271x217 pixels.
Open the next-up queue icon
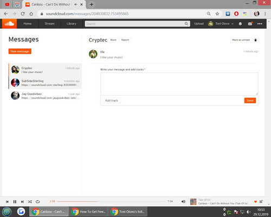point(261,201)
